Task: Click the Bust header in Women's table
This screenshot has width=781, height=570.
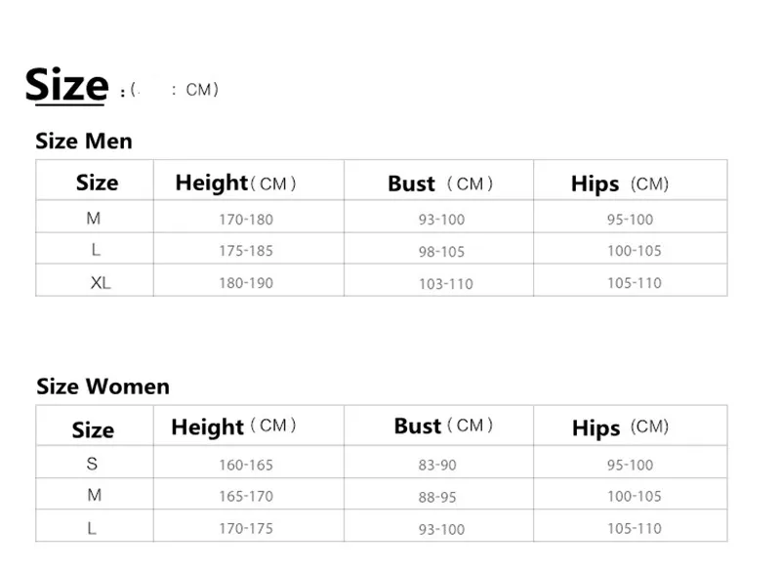Action: [x=443, y=426]
